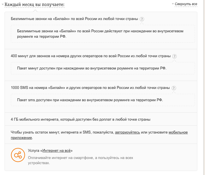Image resolution: width=205 pixels, height=175 pixels.
Task: Click Свернуть все link
Action: (x=186, y=4)
